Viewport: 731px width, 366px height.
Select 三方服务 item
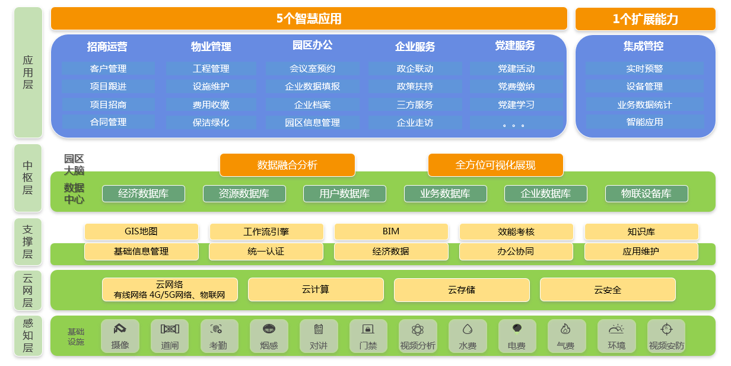(415, 105)
